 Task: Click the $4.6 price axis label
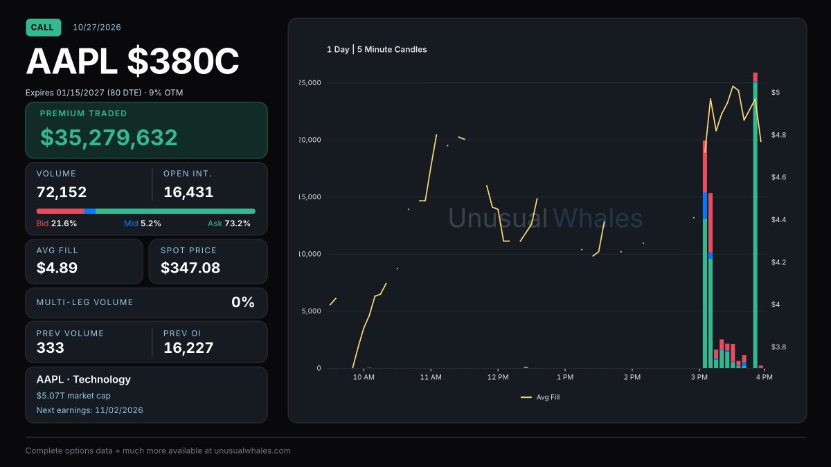[779, 177]
